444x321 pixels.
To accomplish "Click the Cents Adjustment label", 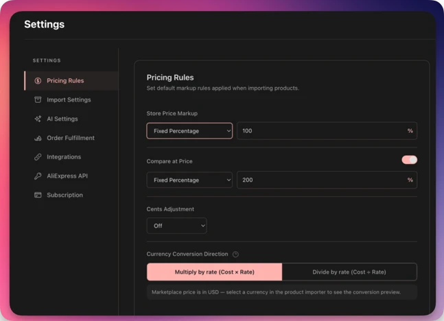I will coord(170,209).
